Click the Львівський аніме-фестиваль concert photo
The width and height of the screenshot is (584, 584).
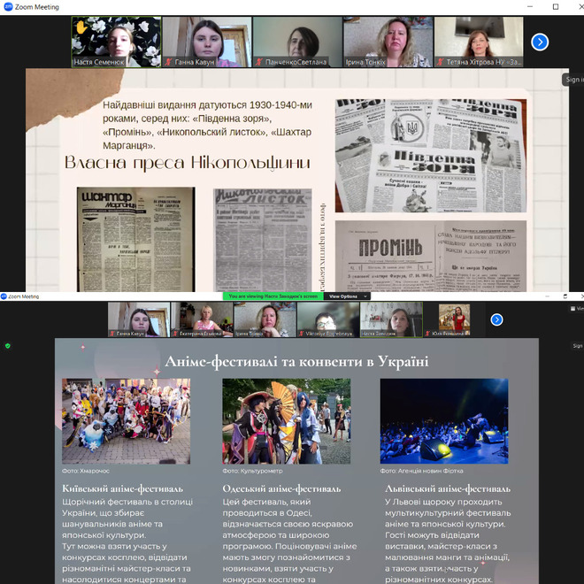(444, 421)
